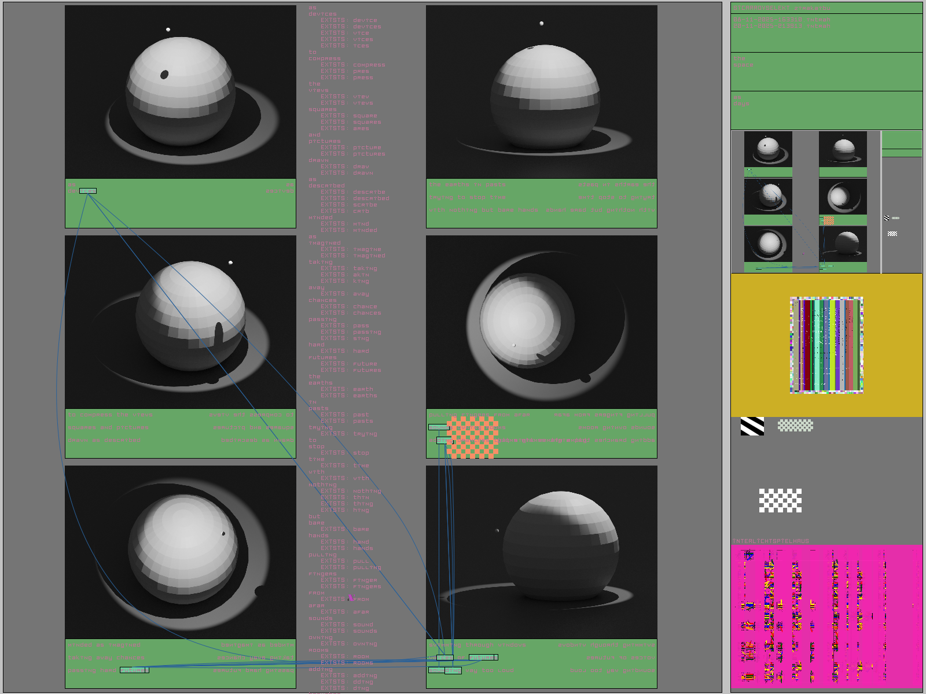Click 'EXISTS : compress' in the word list
Screen dimensions: 926x694
click(352, 65)
